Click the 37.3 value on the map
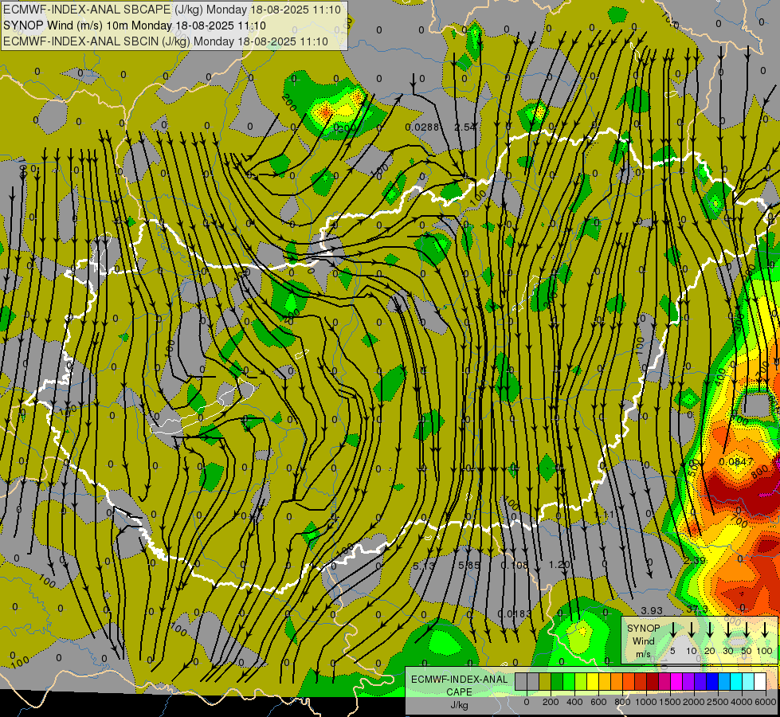The width and height of the screenshot is (780, 717). coord(697,609)
